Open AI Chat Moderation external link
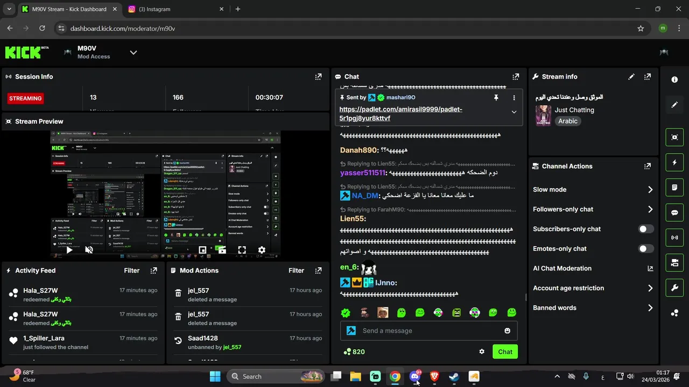689x387 pixels. click(650, 269)
